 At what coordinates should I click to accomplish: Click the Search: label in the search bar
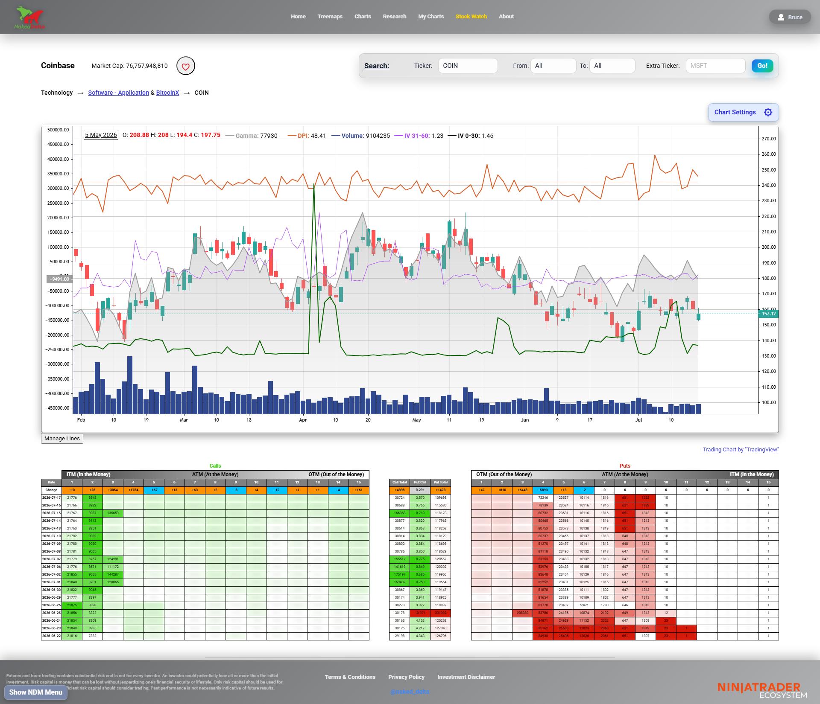[377, 66]
